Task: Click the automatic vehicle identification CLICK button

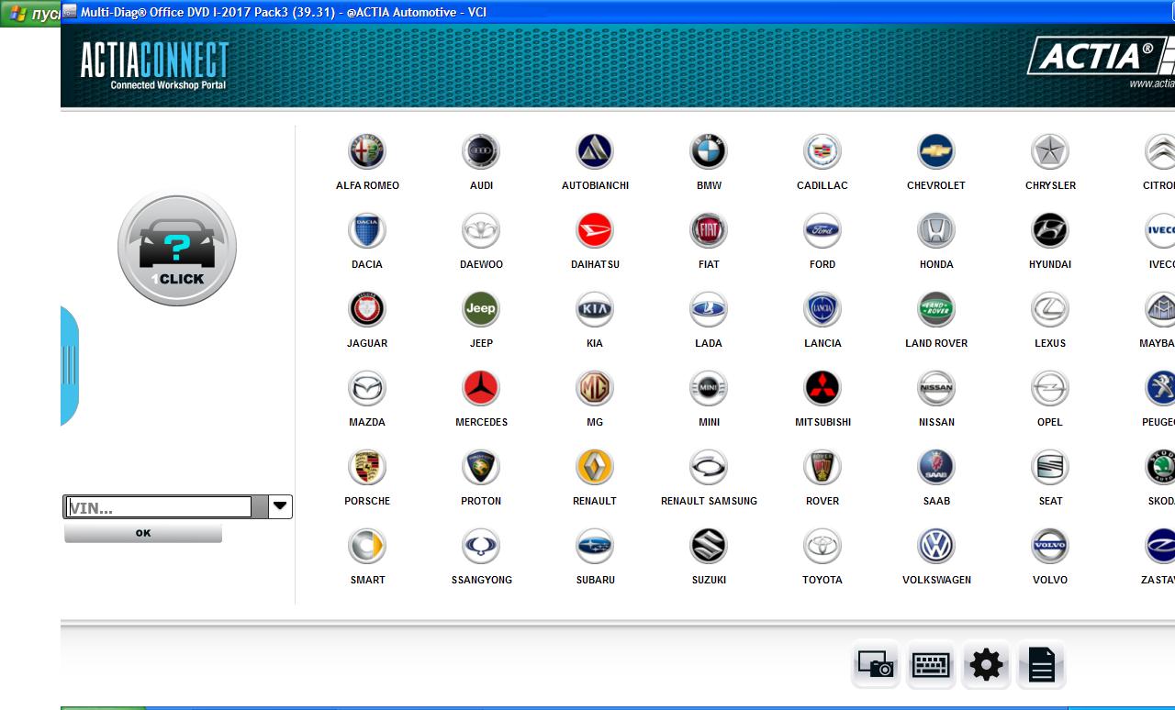Action: click(x=177, y=248)
